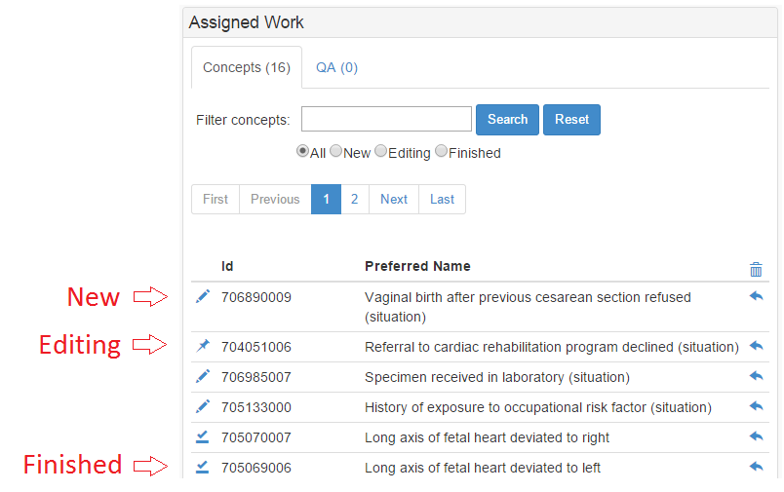Select the Editing filter radio button

pyautogui.click(x=380, y=151)
